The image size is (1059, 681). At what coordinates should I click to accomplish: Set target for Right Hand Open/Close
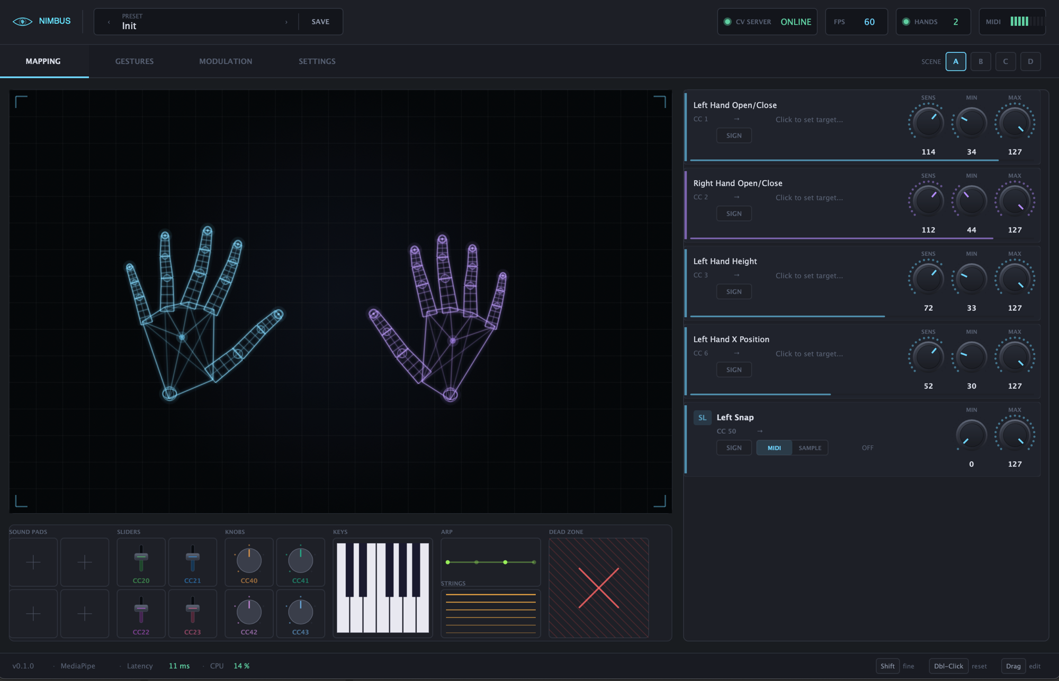coord(809,198)
